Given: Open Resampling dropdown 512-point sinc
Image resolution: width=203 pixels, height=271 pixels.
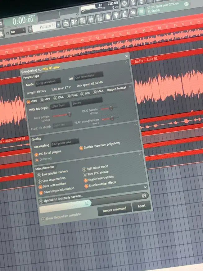Looking at the screenshot, I should pyautogui.click(x=65, y=143).
